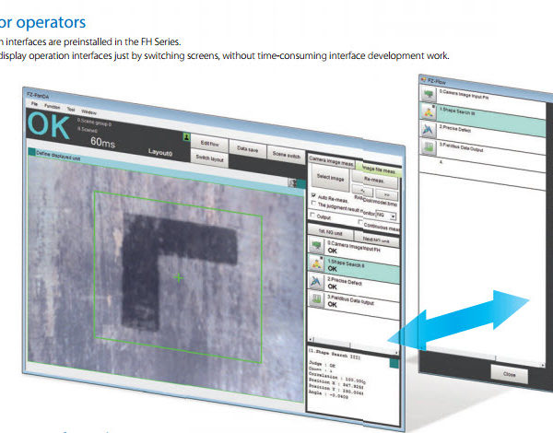Click the Re-meas. button
The image size is (553, 433).
point(374,180)
